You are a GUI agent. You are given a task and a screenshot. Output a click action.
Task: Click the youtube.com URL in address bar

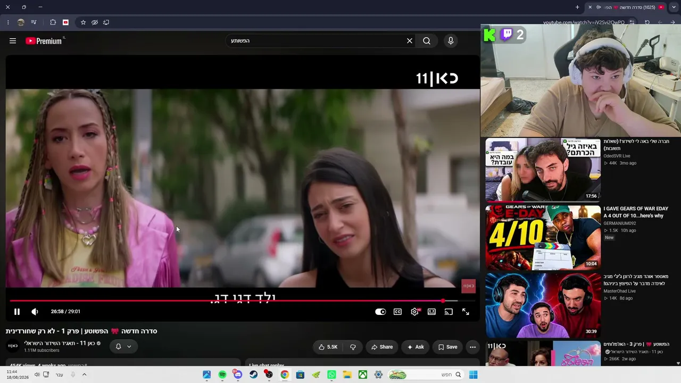[584, 22]
